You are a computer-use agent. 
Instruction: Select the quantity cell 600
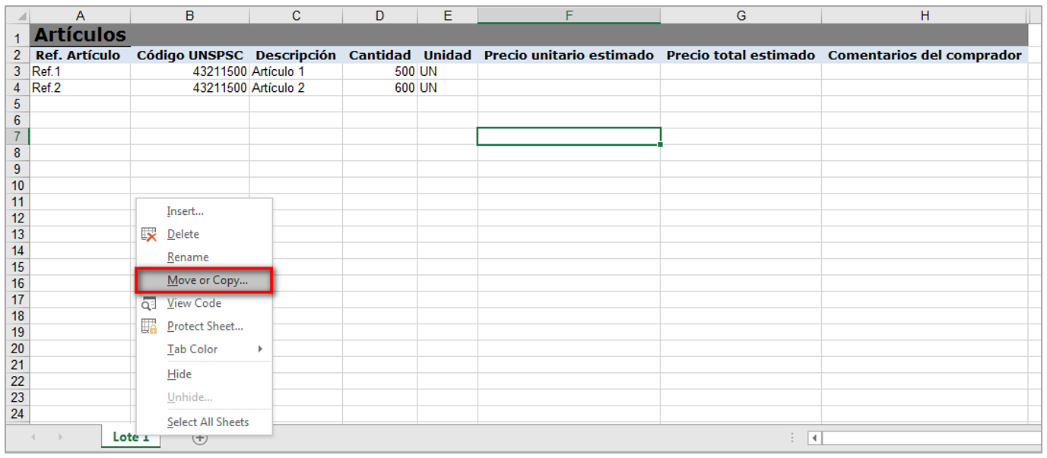click(380, 88)
